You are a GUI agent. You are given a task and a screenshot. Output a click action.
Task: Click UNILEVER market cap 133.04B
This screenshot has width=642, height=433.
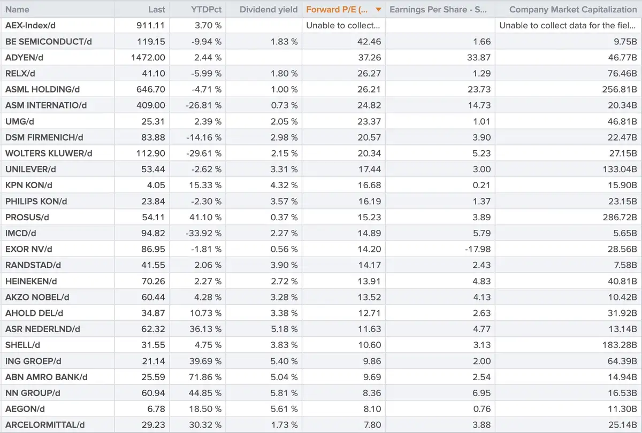tap(620, 169)
